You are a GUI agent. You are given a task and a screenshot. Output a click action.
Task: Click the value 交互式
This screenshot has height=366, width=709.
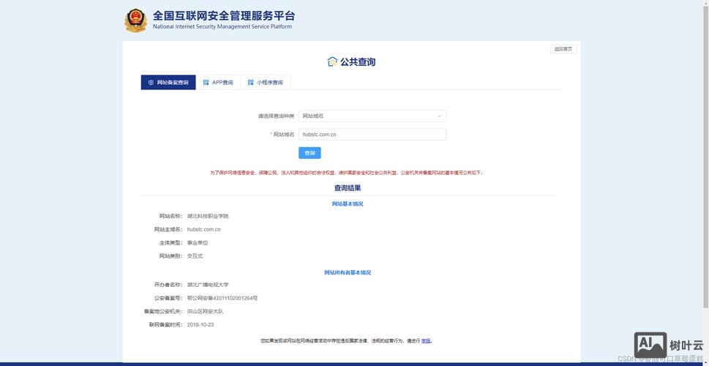195,256
